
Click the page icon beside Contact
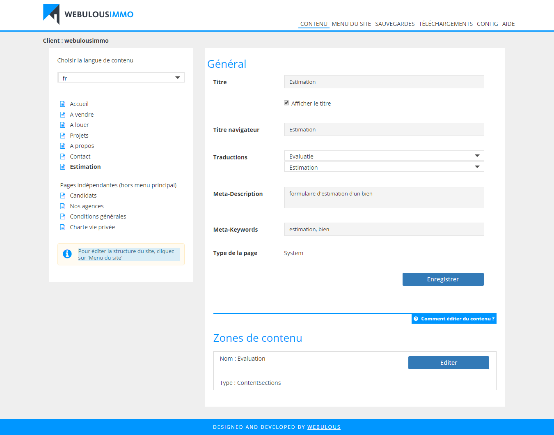(63, 157)
